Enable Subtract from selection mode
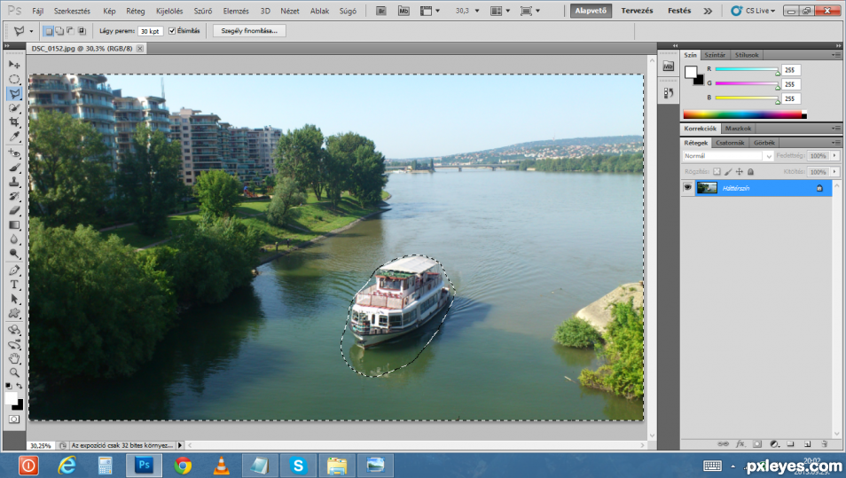 point(71,31)
